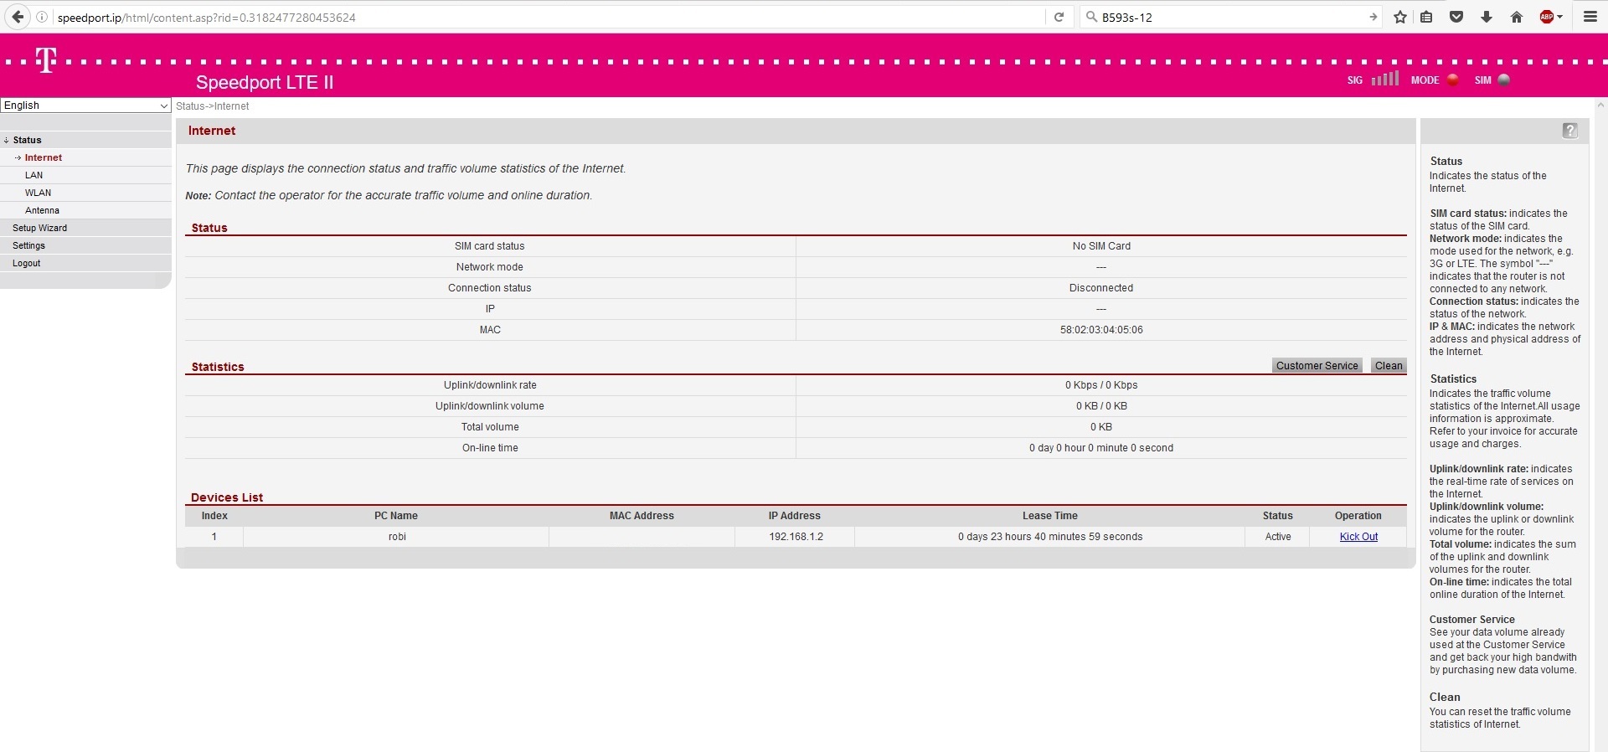Collapse the Status menu section
Viewport: 1608px width, 752px height.
click(27, 140)
